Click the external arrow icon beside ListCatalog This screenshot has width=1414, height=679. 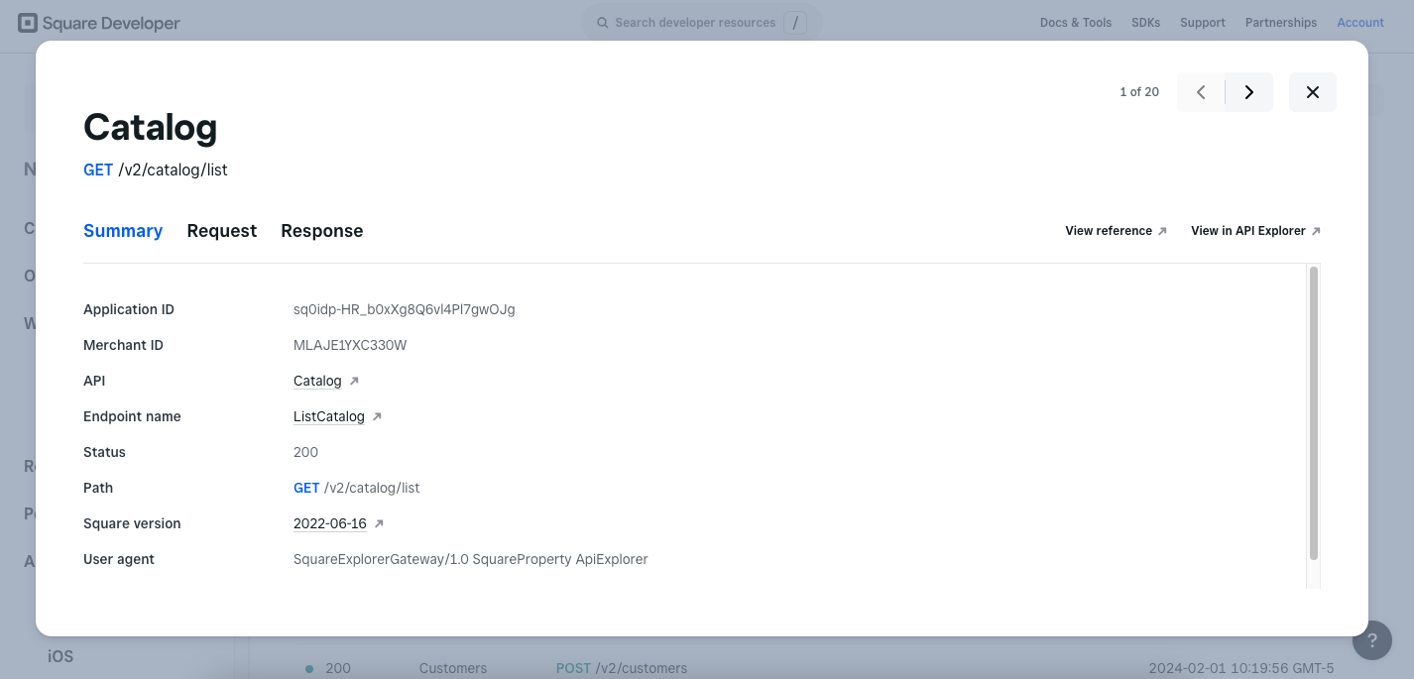[x=377, y=416]
